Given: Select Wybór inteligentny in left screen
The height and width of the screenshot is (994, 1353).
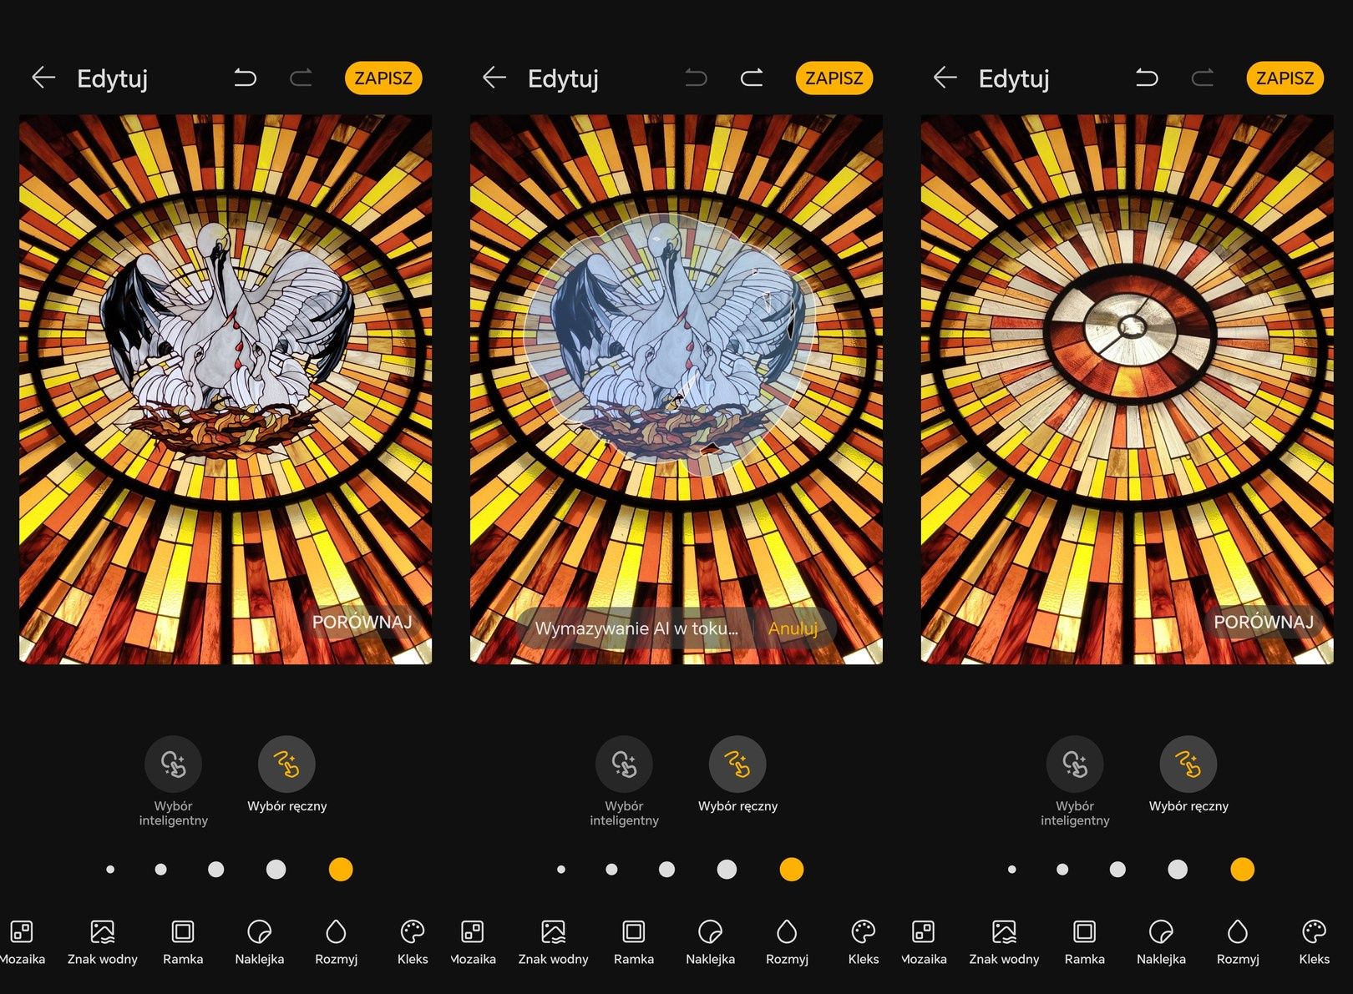Looking at the screenshot, I should coord(174,782).
